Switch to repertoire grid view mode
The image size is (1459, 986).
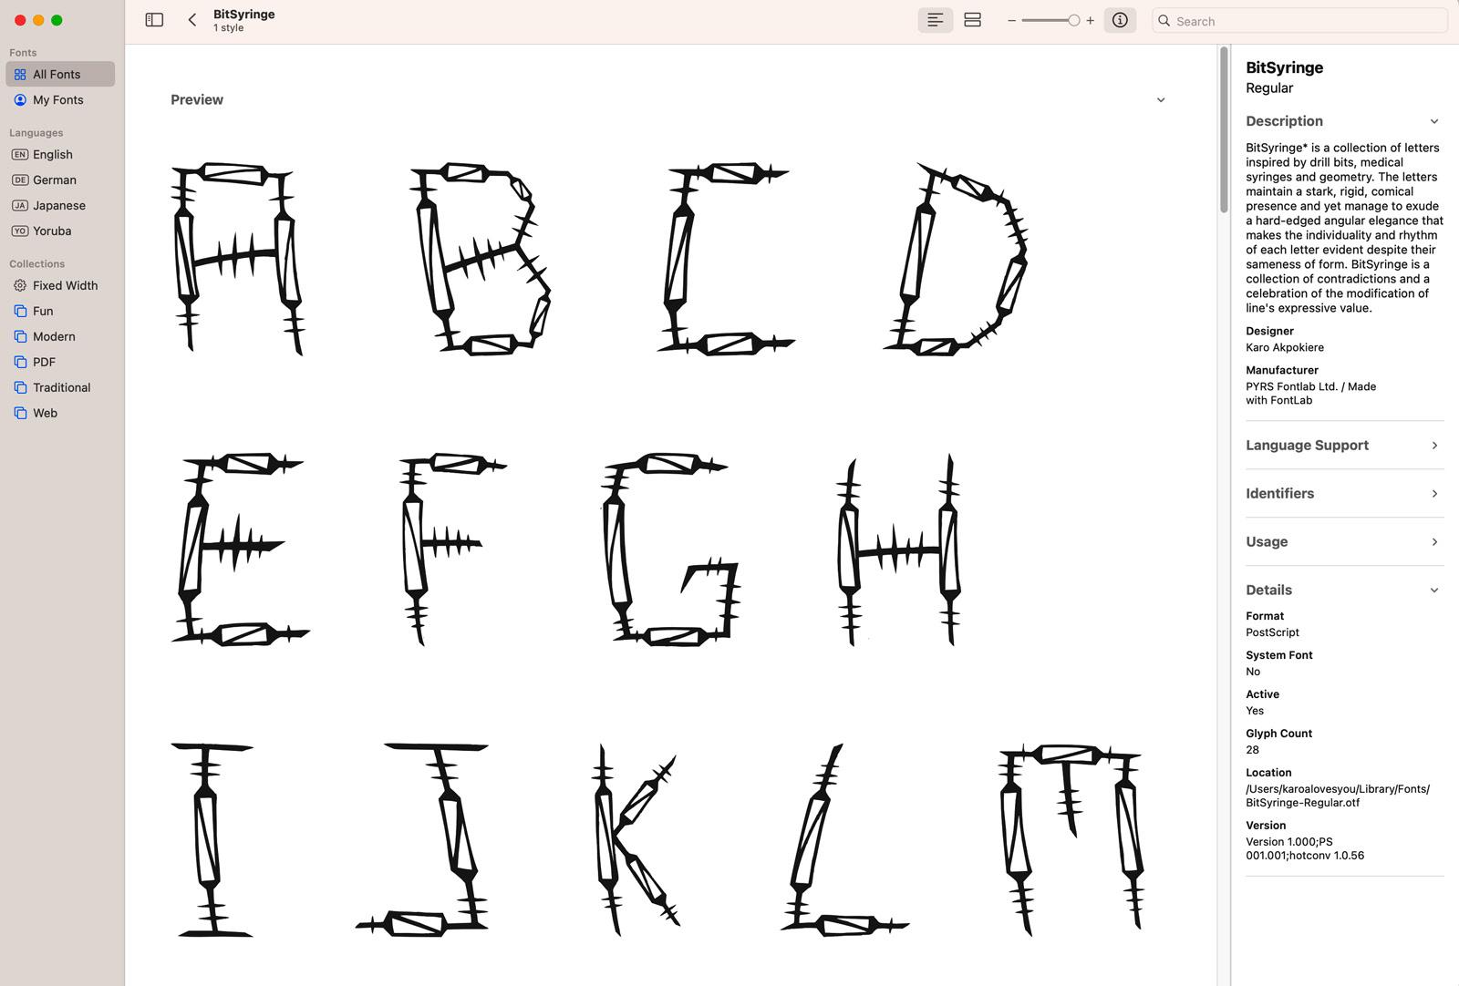click(x=972, y=20)
